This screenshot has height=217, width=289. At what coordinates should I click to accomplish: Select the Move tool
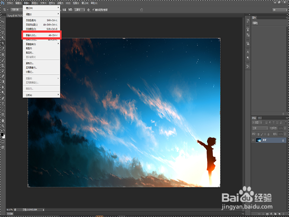click(x=3, y=22)
